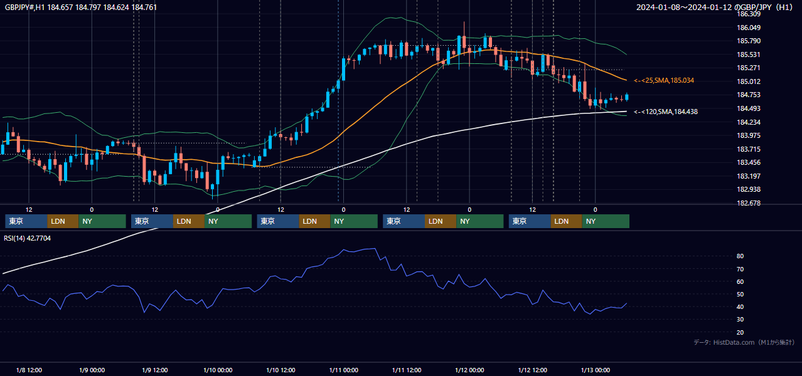Click price axis value 184.493
Image resolution: width=802 pixels, height=376 pixels.
[748, 108]
